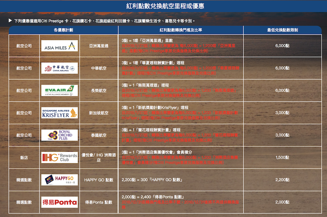
Task: Click the red rate-change notice for 蘭花哩程酬賓計畫
Action: 180,138
